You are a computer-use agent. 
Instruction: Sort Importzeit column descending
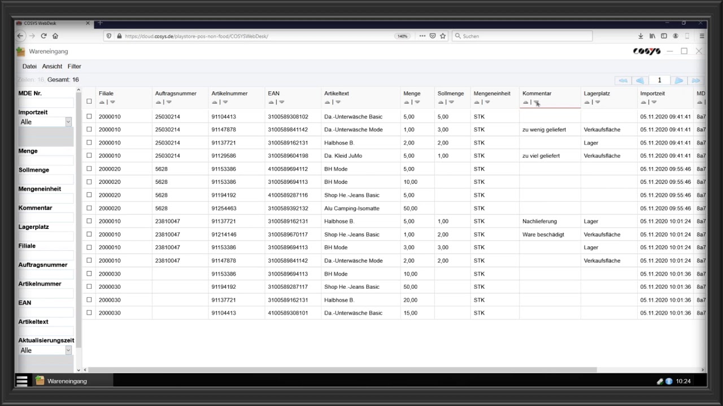click(x=654, y=102)
